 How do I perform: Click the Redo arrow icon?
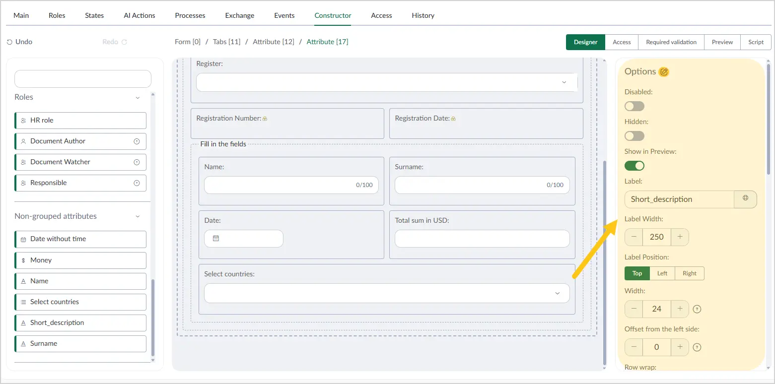point(124,42)
